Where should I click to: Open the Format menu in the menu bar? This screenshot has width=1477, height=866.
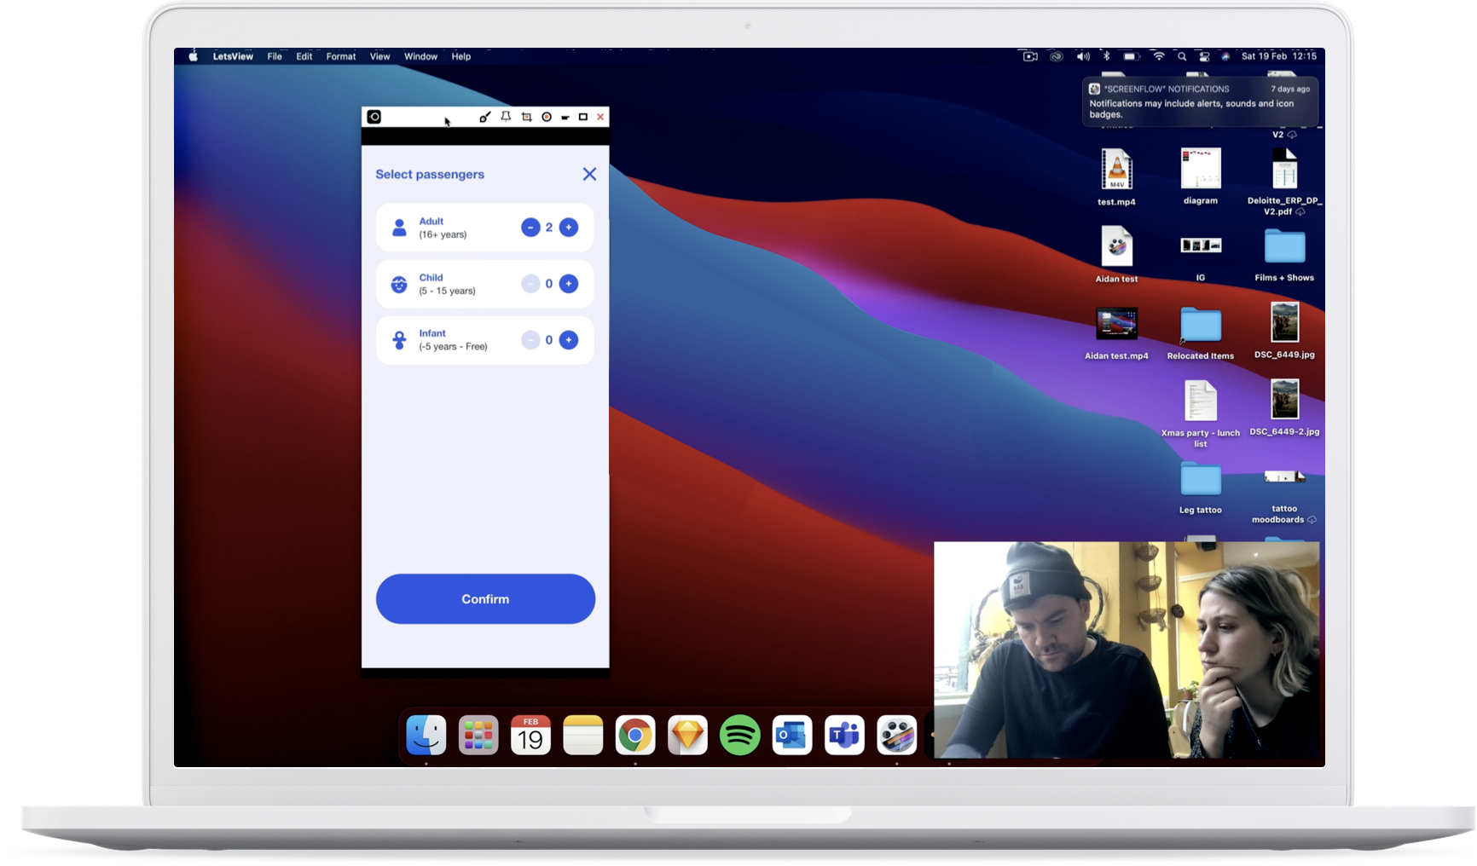pyautogui.click(x=340, y=56)
